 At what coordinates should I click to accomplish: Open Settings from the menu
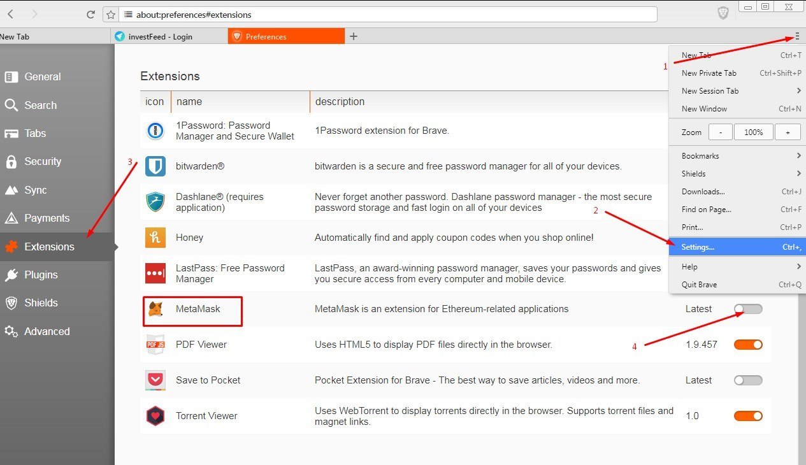coord(737,247)
